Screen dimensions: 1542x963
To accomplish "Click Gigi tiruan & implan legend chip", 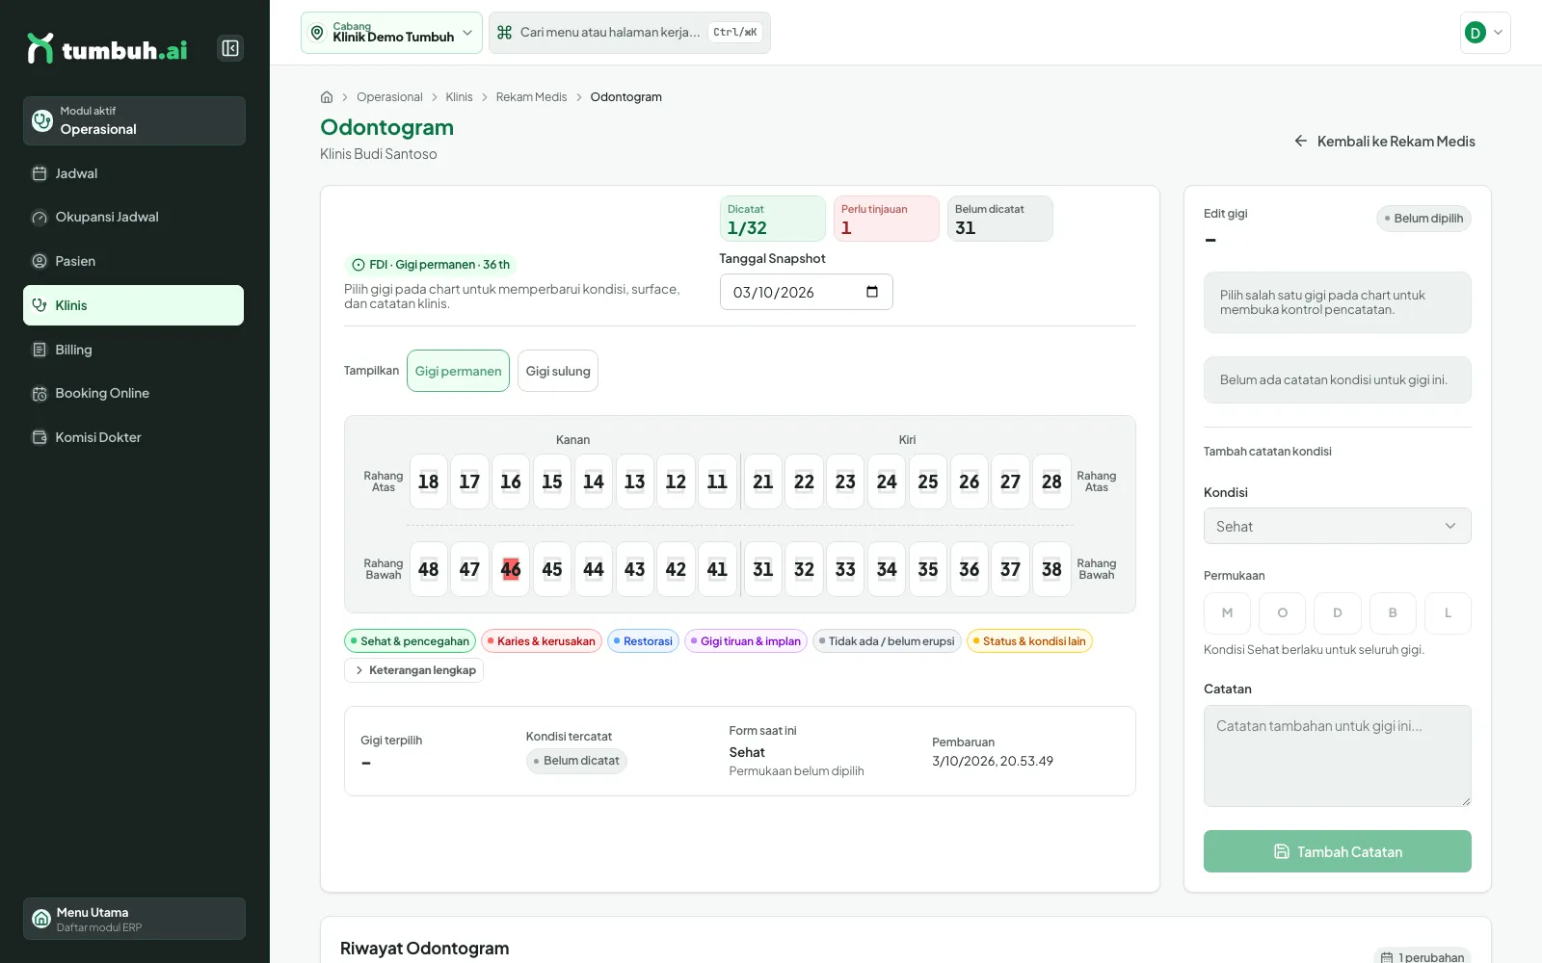I will point(746,641).
